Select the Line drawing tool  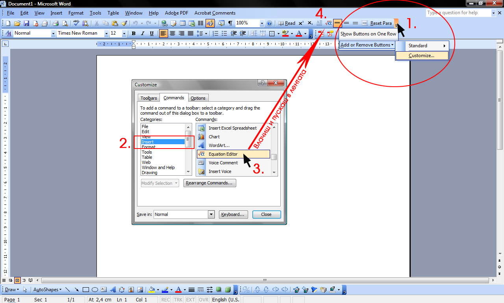click(67, 290)
